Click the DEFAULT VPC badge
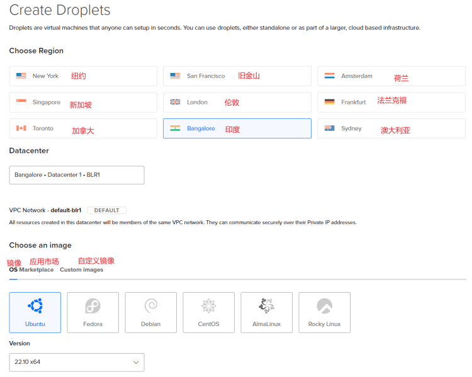Image resolution: width=472 pixels, height=377 pixels. coord(107,210)
